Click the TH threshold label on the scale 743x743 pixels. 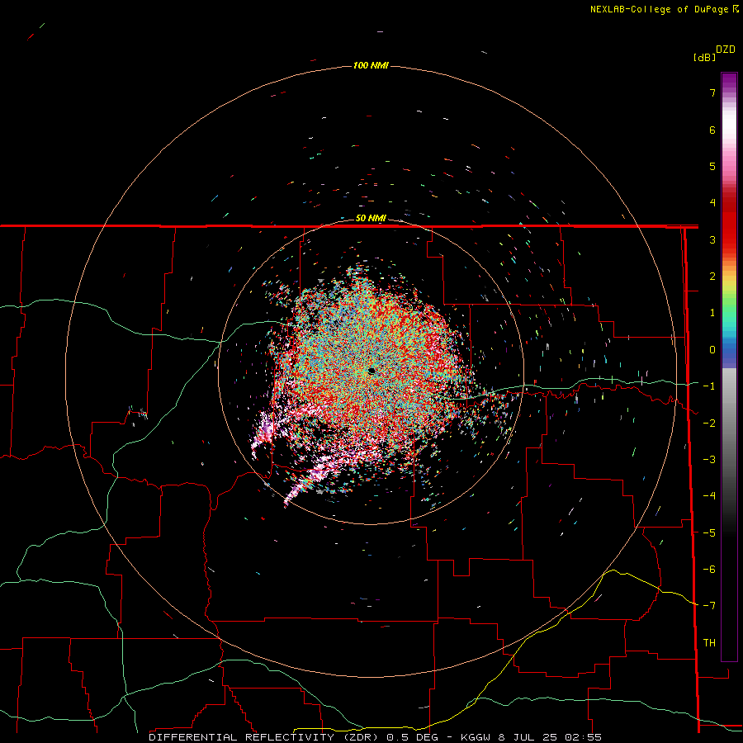click(x=709, y=643)
